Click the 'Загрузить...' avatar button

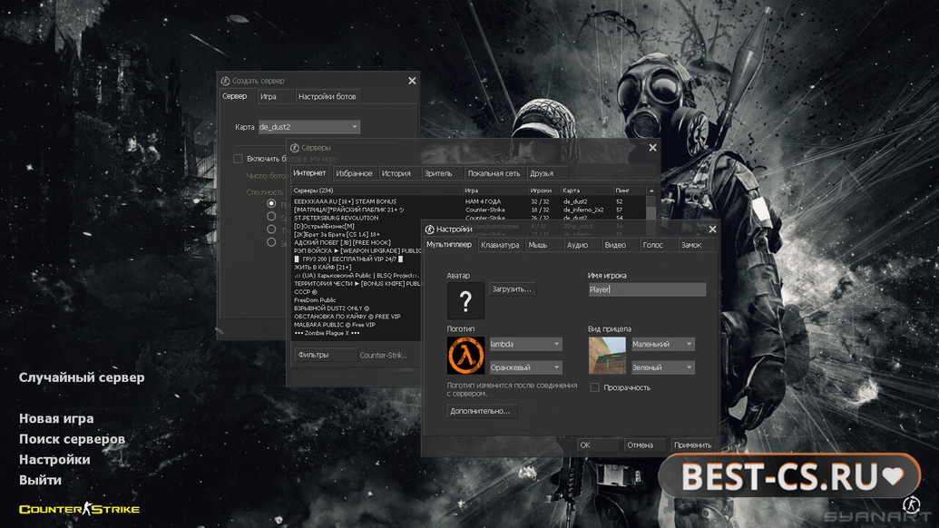pos(512,289)
